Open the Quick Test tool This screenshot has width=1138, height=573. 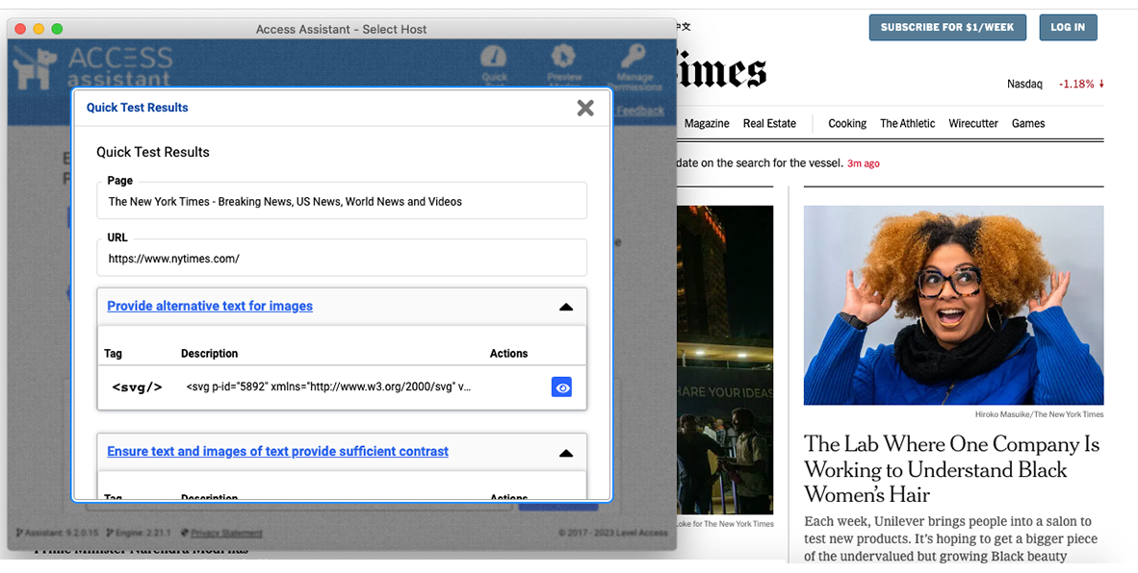point(494,63)
